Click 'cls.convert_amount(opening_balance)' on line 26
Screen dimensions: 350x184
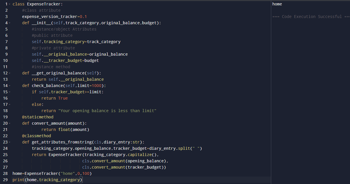[x=124, y=161]
